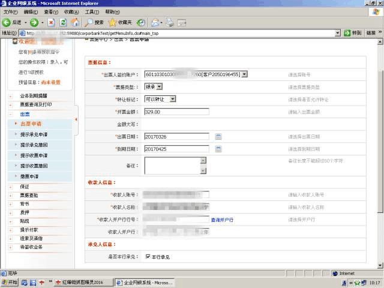This screenshot has height=288, width=384.
Task: Print the page using printer icon
Action: (170, 23)
